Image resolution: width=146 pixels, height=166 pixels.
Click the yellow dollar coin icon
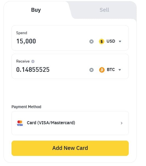point(102,41)
